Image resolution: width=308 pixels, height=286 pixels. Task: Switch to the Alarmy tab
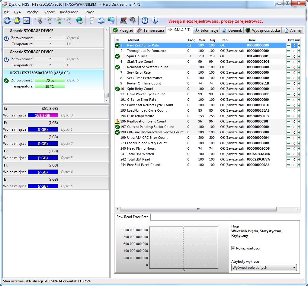pos(293,30)
